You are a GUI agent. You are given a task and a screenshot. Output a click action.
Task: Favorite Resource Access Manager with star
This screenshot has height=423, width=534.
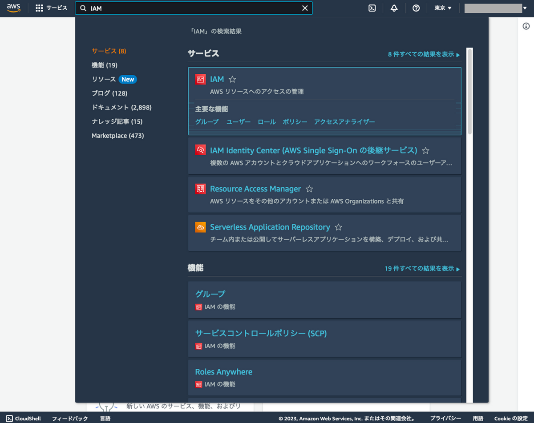[310, 189]
